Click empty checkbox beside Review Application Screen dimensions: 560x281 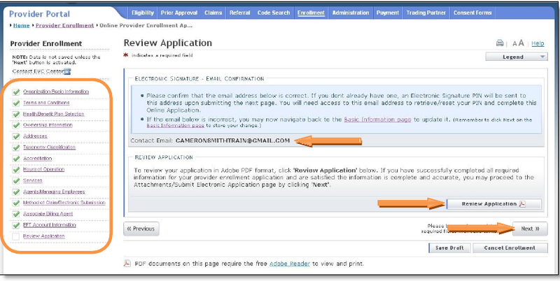pos(15,236)
